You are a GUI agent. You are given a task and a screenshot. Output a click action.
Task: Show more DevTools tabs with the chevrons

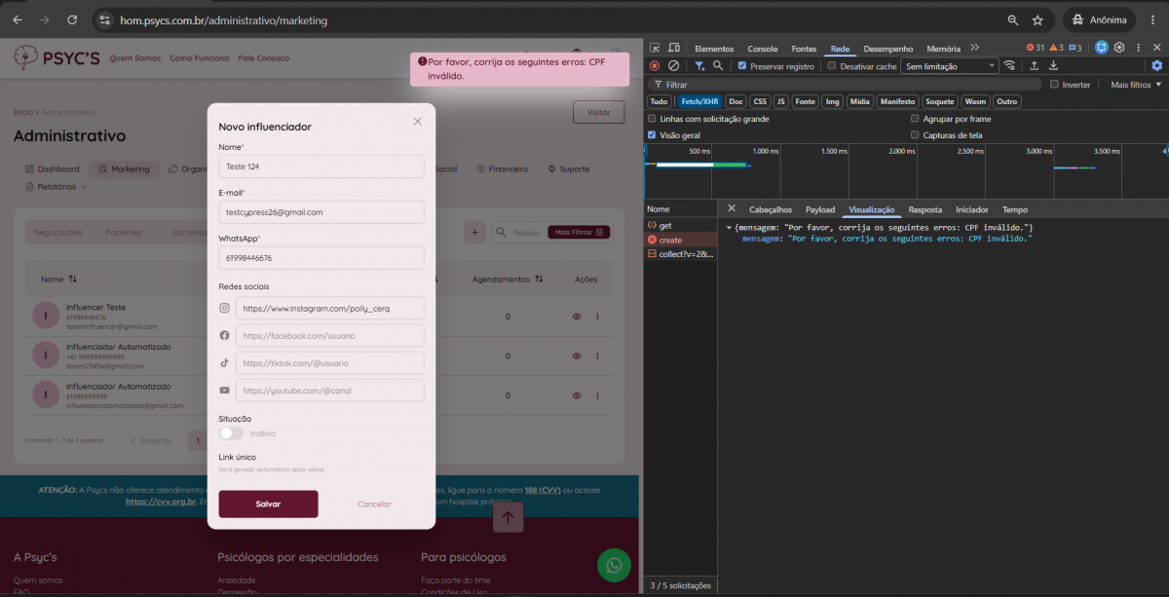point(974,48)
